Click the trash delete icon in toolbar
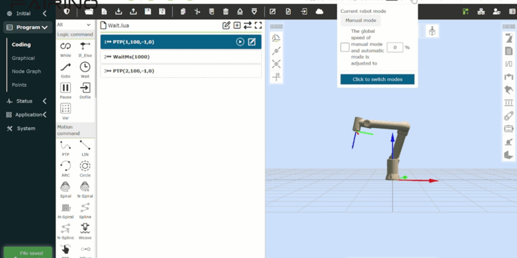The image size is (517, 258). pos(225,12)
